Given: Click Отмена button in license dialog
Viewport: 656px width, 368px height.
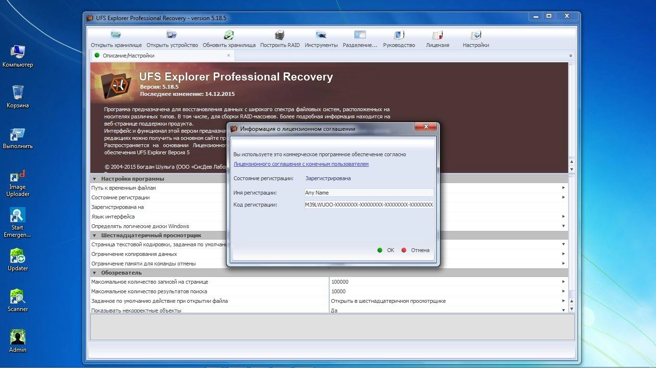Looking at the screenshot, I should [415, 250].
